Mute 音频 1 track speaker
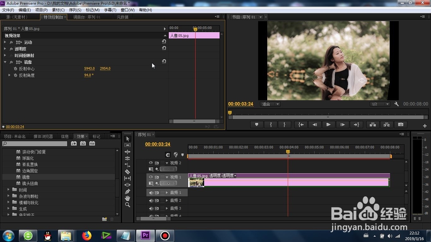The height and width of the screenshot is (242, 431). tap(151, 193)
